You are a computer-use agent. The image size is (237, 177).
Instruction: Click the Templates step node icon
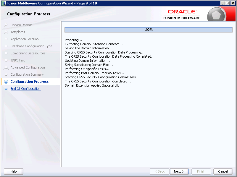click(x=6, y=32)
